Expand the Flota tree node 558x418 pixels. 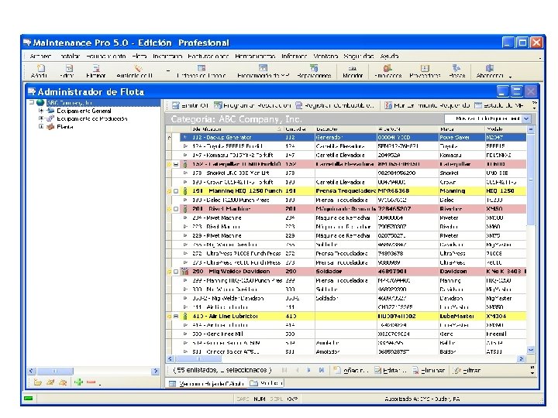(x=41, y=126)
